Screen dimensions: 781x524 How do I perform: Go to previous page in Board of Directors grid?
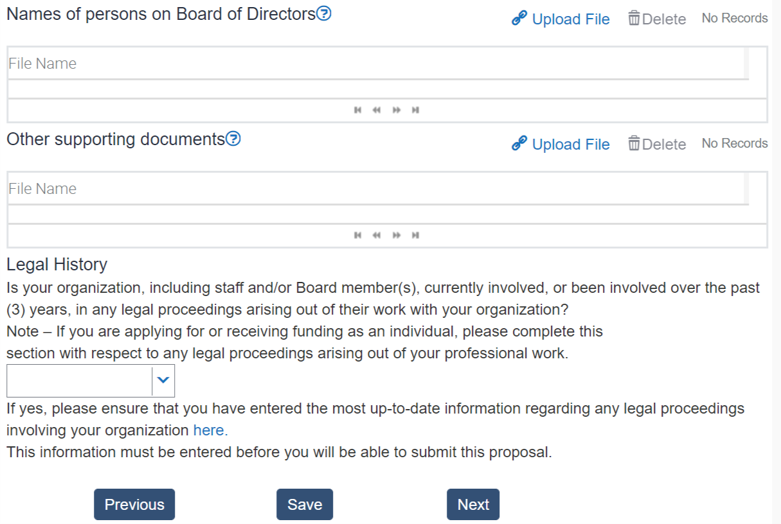coord(377,110)
